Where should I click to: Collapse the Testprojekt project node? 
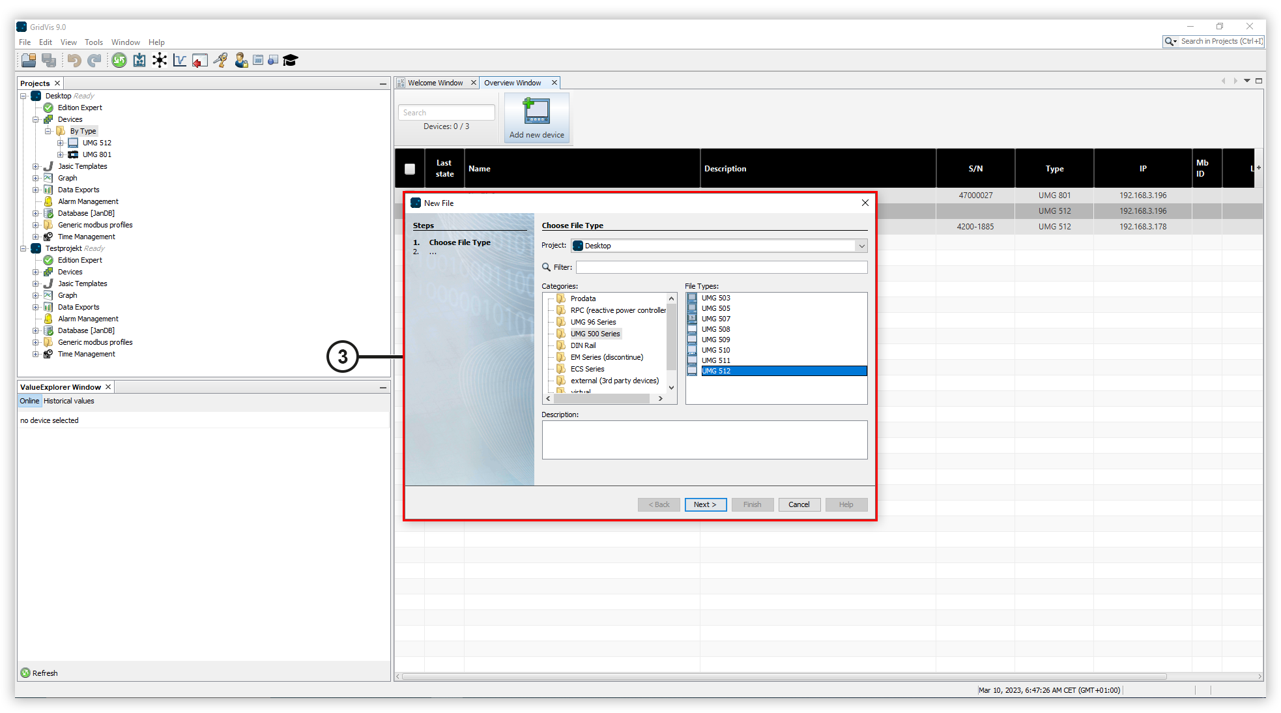23,248
